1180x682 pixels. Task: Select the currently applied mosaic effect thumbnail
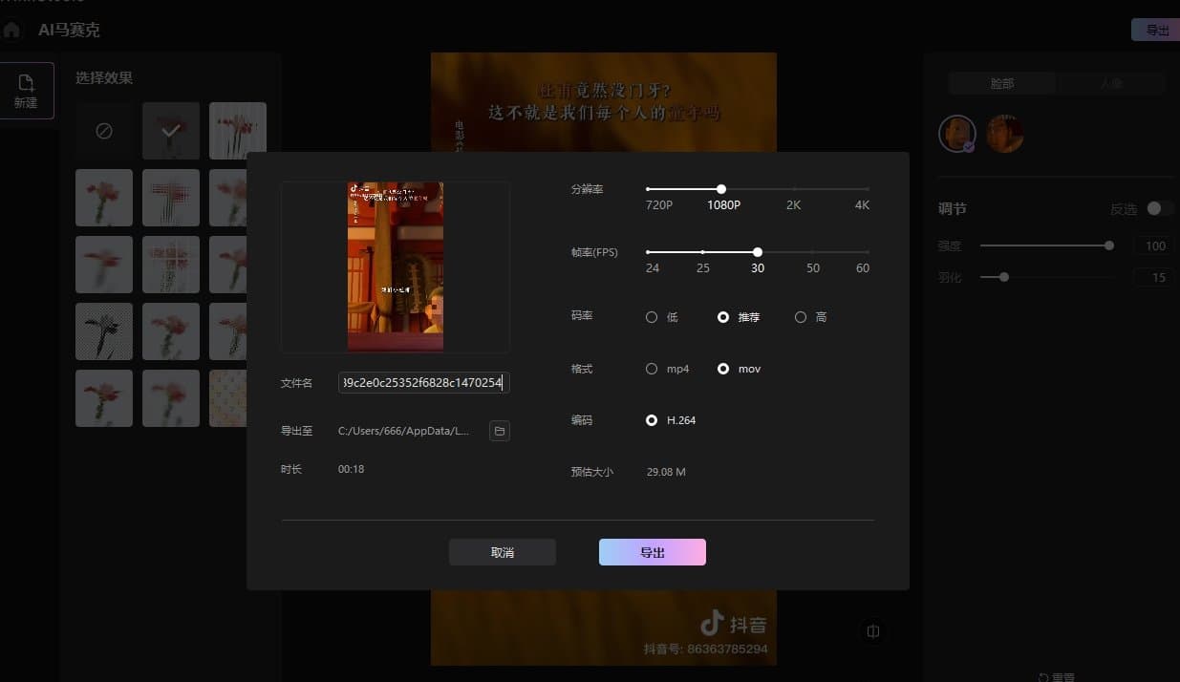pyautogui.click(x=170, y=130)
